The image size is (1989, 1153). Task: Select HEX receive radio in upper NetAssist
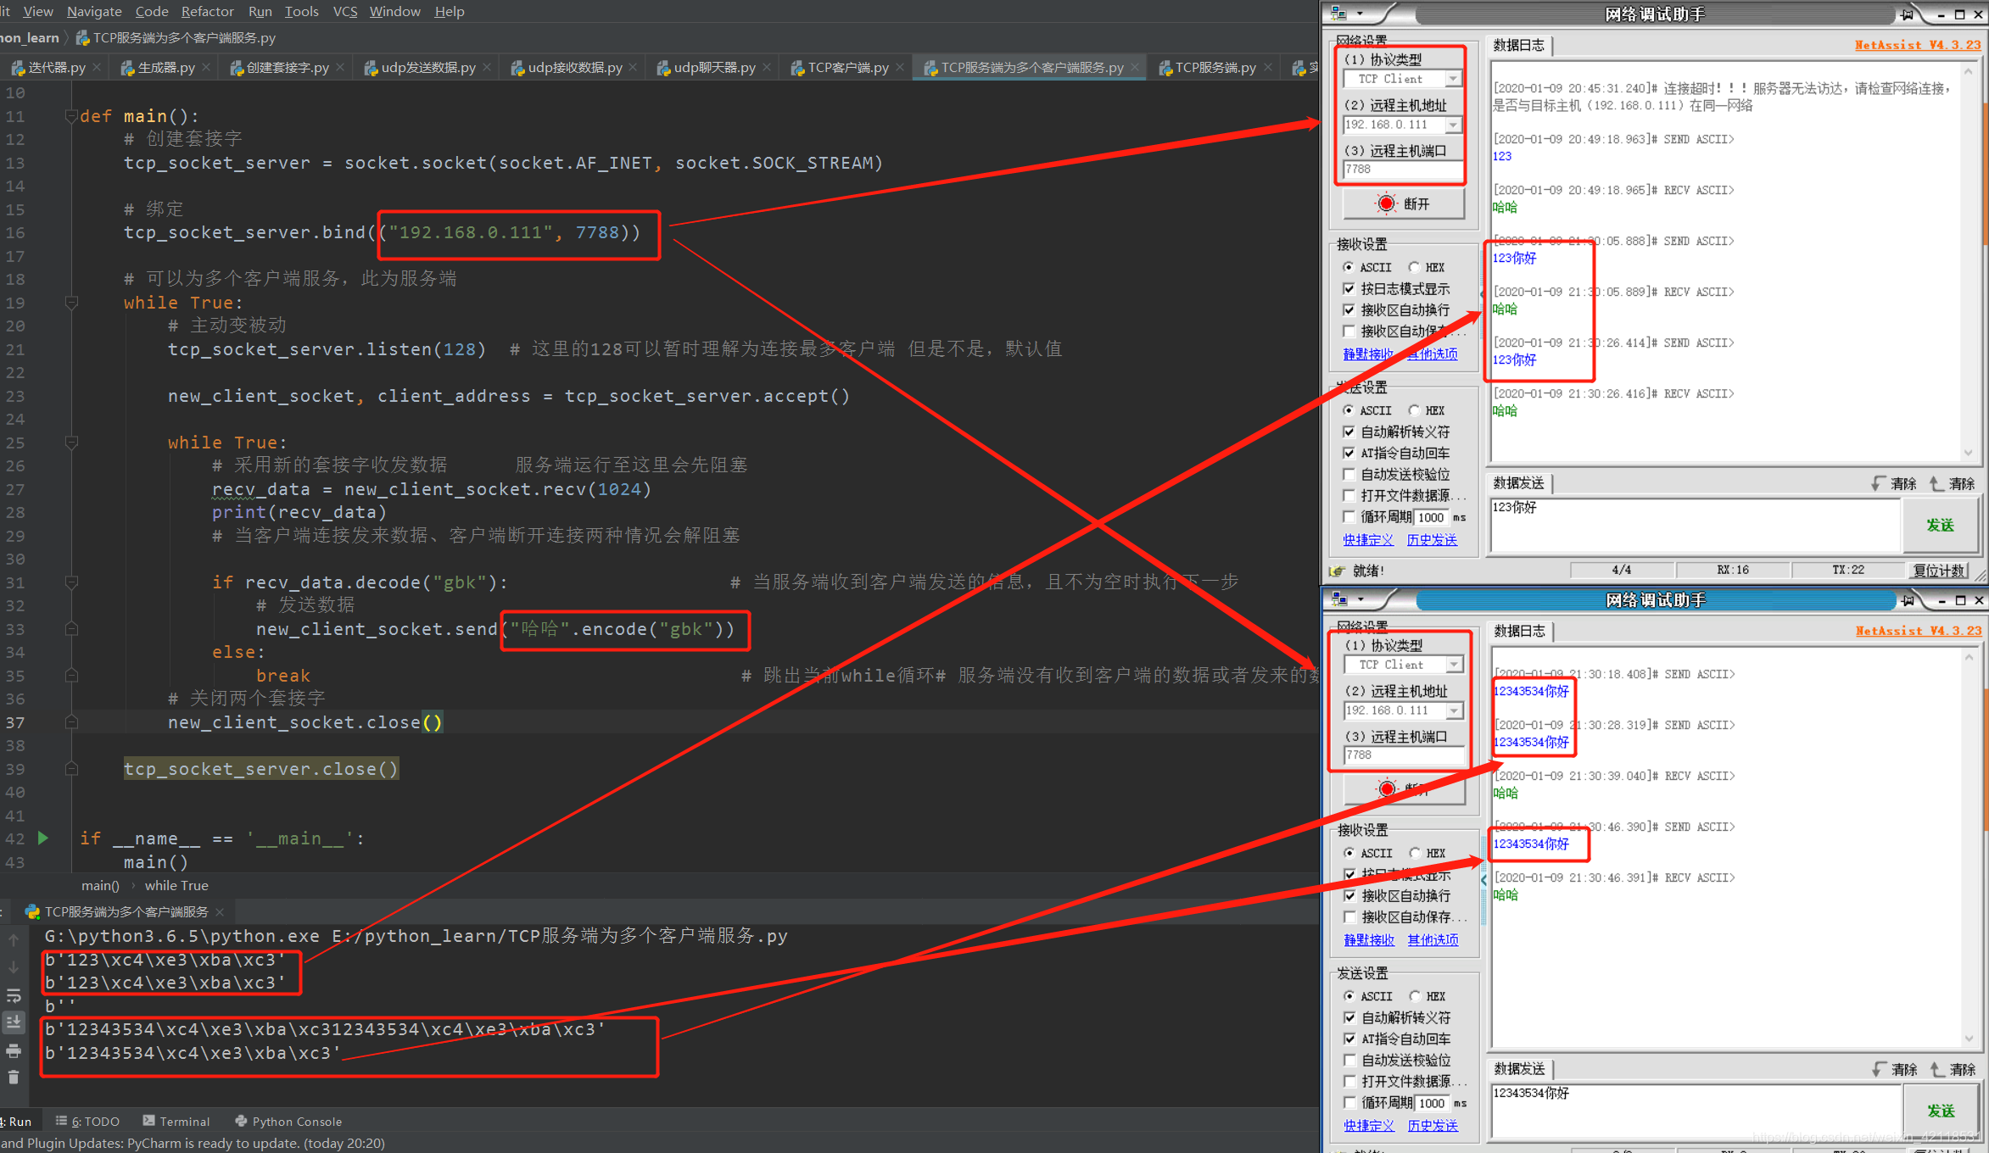coord(1414,267)
